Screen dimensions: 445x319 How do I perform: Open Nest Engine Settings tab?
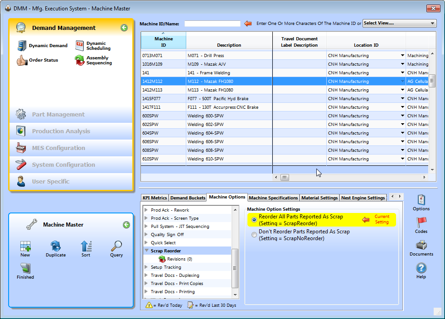pyautogui.click(x=363, y=198)
